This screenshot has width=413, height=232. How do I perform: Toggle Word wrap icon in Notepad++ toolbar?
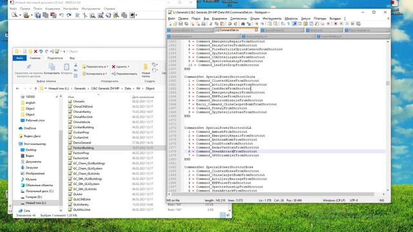point(283,24)
